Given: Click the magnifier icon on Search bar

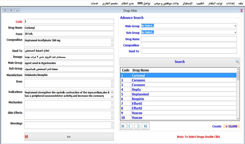Looking at the screenshot, I should click(x=237, y=62).
